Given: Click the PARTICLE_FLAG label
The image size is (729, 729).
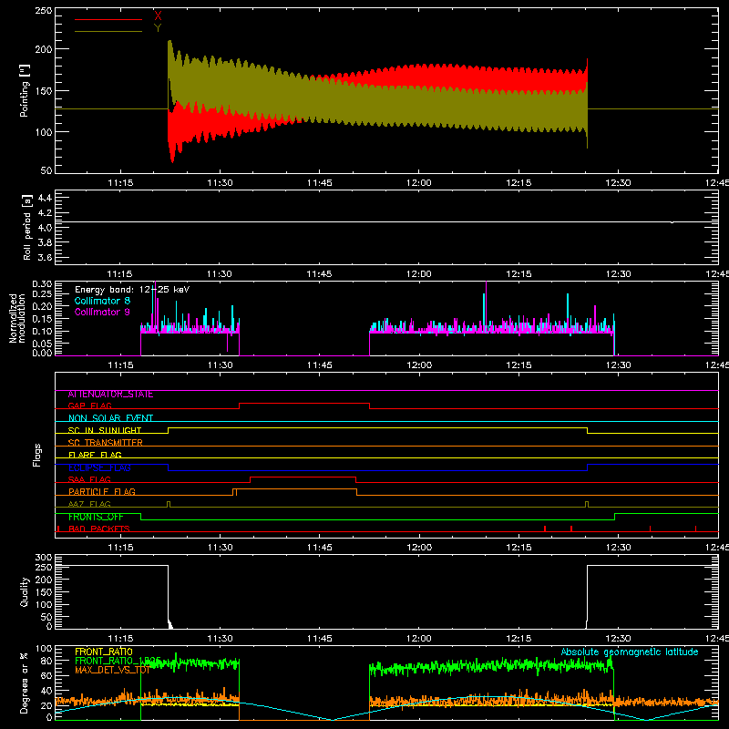Looking at the screenshot, I should pyautogui.click(x=102, y=492).
